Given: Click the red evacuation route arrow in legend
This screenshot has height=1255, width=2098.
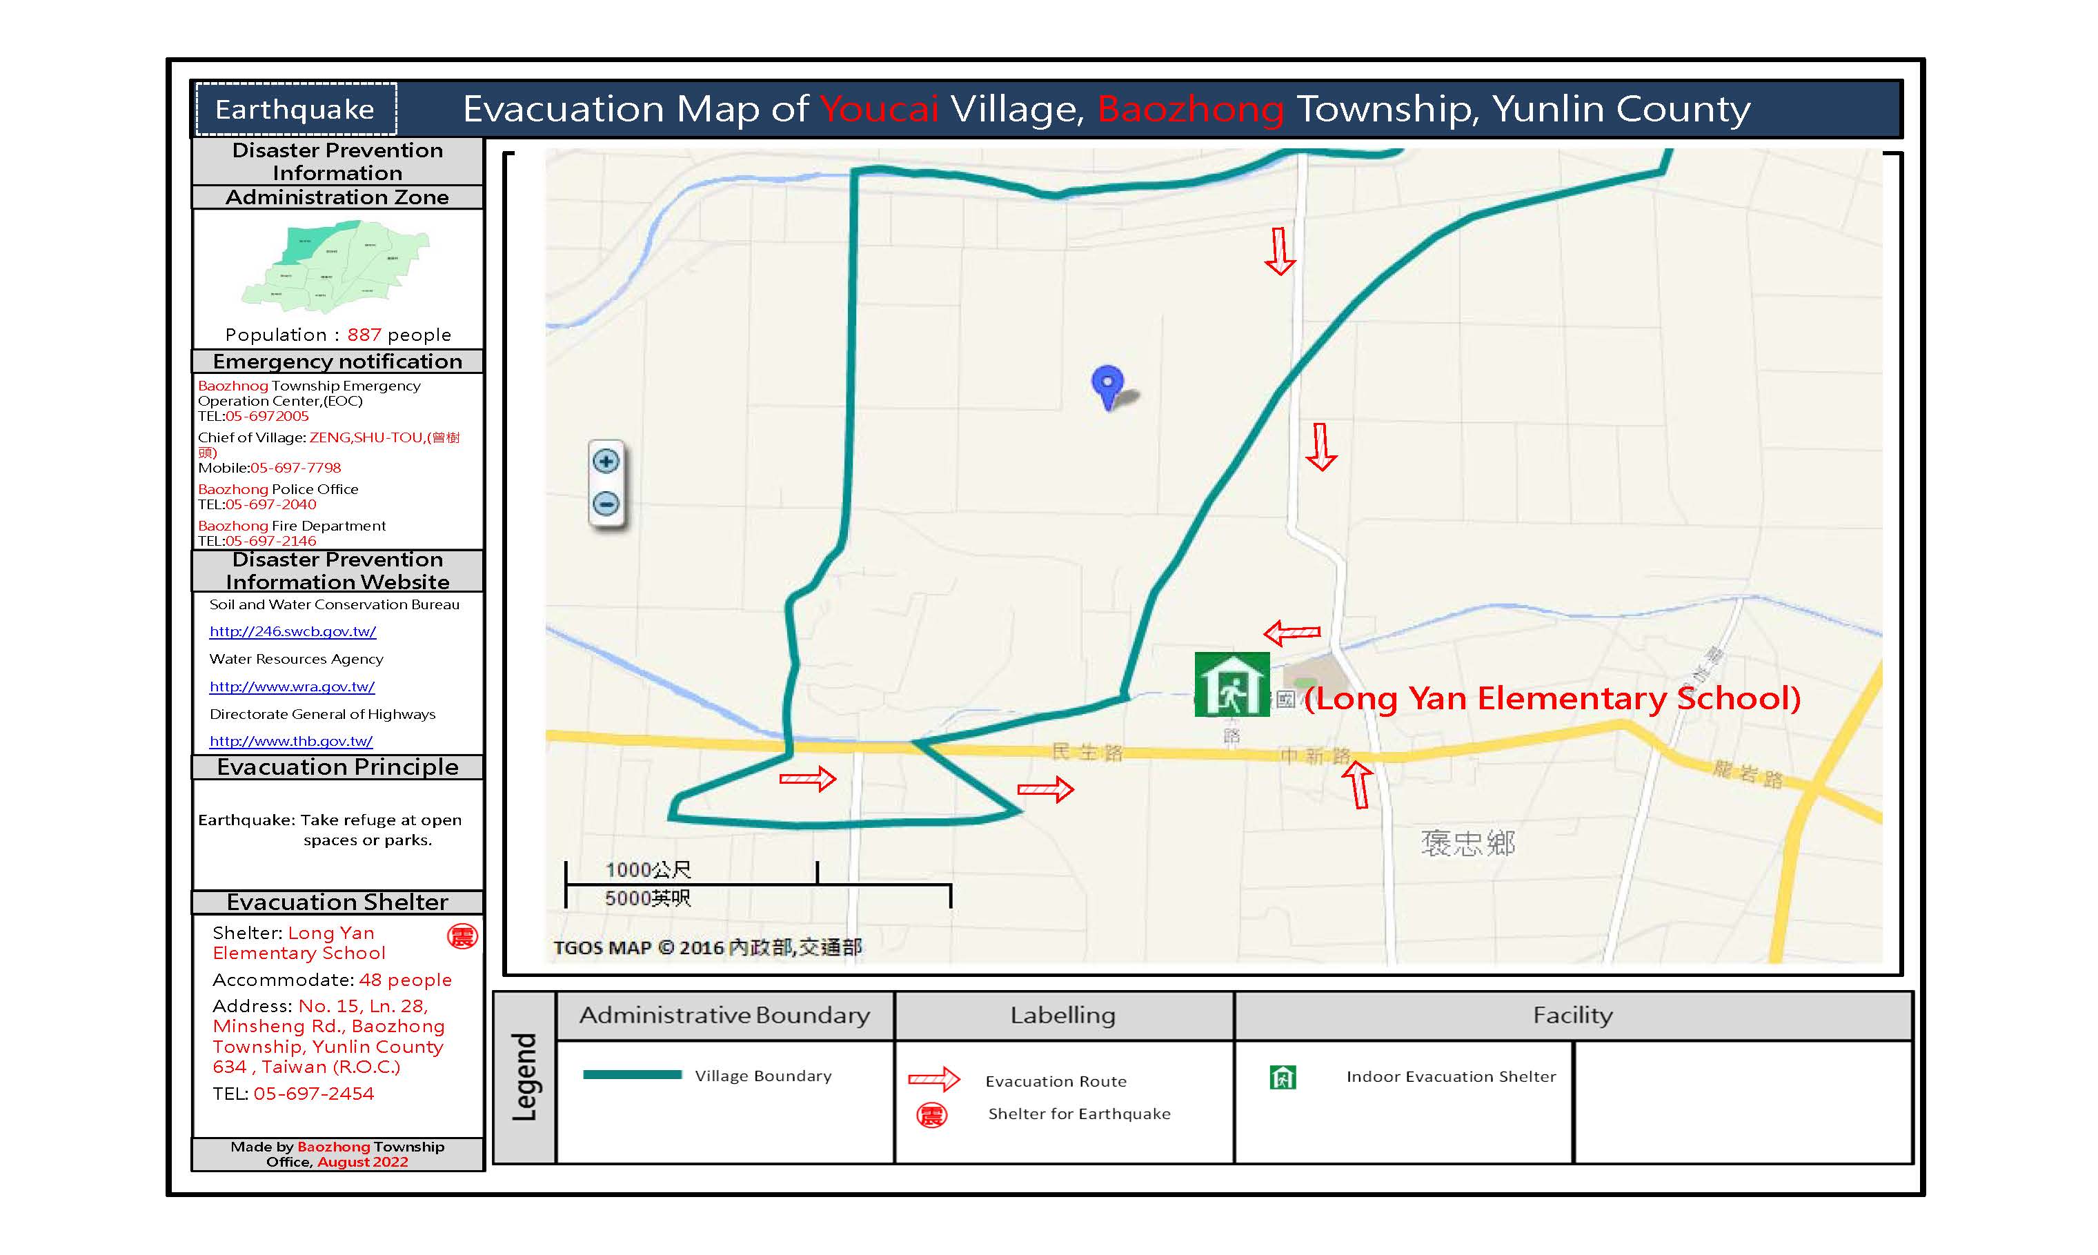Looking at the screenshot, I should tap(933, 1079).
